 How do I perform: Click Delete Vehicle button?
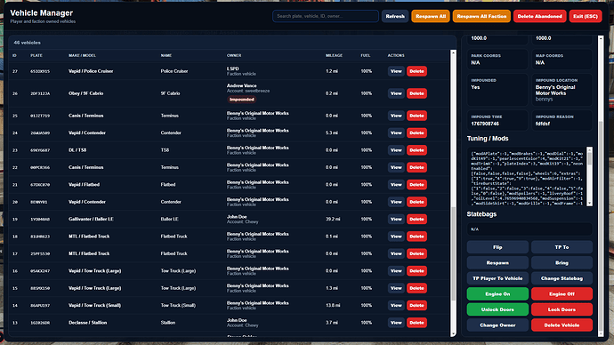pos(561,325)
